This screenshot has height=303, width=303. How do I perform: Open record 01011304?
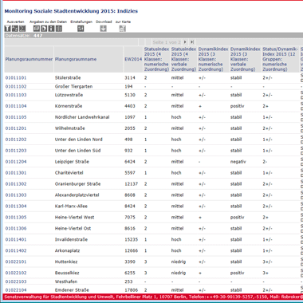click(16, 207)
